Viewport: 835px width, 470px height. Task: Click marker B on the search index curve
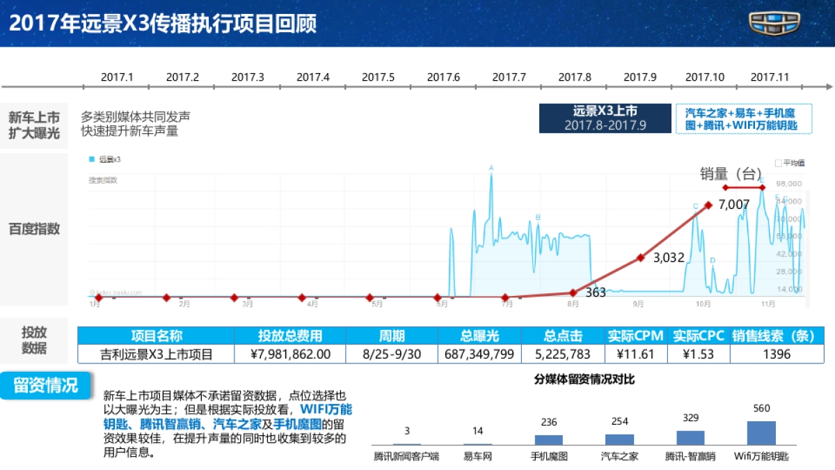click(537, 218)
